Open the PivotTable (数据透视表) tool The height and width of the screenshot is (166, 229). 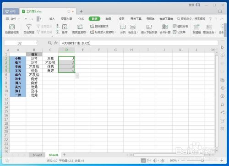point(12,29)
